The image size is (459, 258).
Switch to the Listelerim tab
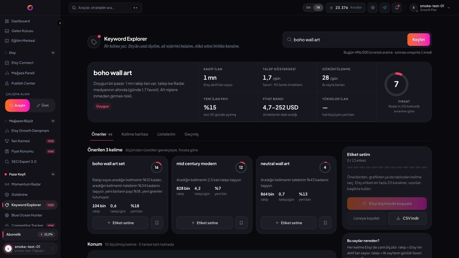pos(166,134)
